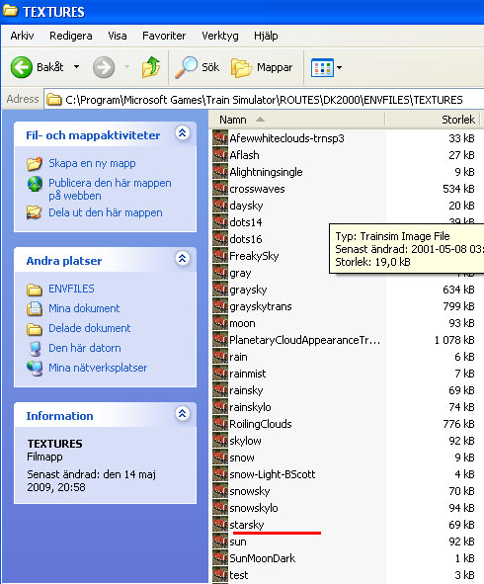Click the green Bakåt back arrow
Screen dimensions: 484x584
[21, 67]
